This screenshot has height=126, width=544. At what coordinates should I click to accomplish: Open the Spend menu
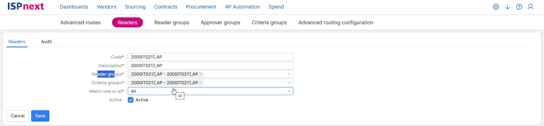point(276,7)
